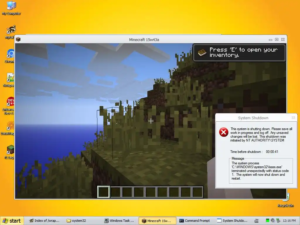The height and width of the screenshot is (225, 300).
Task: Click the "Press 'E' to open your inventory" toast
Action: click(x=239, y=52)
